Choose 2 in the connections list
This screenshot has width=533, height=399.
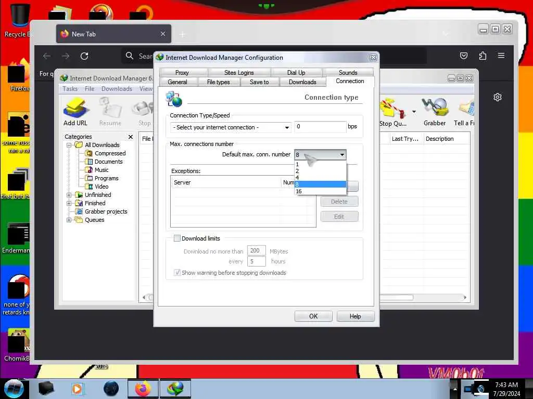point(320,171)
